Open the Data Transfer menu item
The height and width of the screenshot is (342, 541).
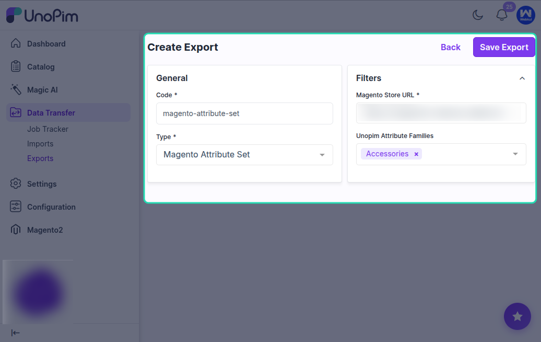coord(68,112)
